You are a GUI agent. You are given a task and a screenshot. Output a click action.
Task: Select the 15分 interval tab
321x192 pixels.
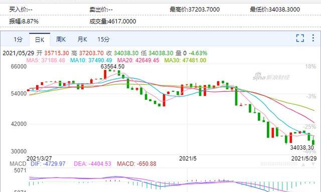[104, 39]
